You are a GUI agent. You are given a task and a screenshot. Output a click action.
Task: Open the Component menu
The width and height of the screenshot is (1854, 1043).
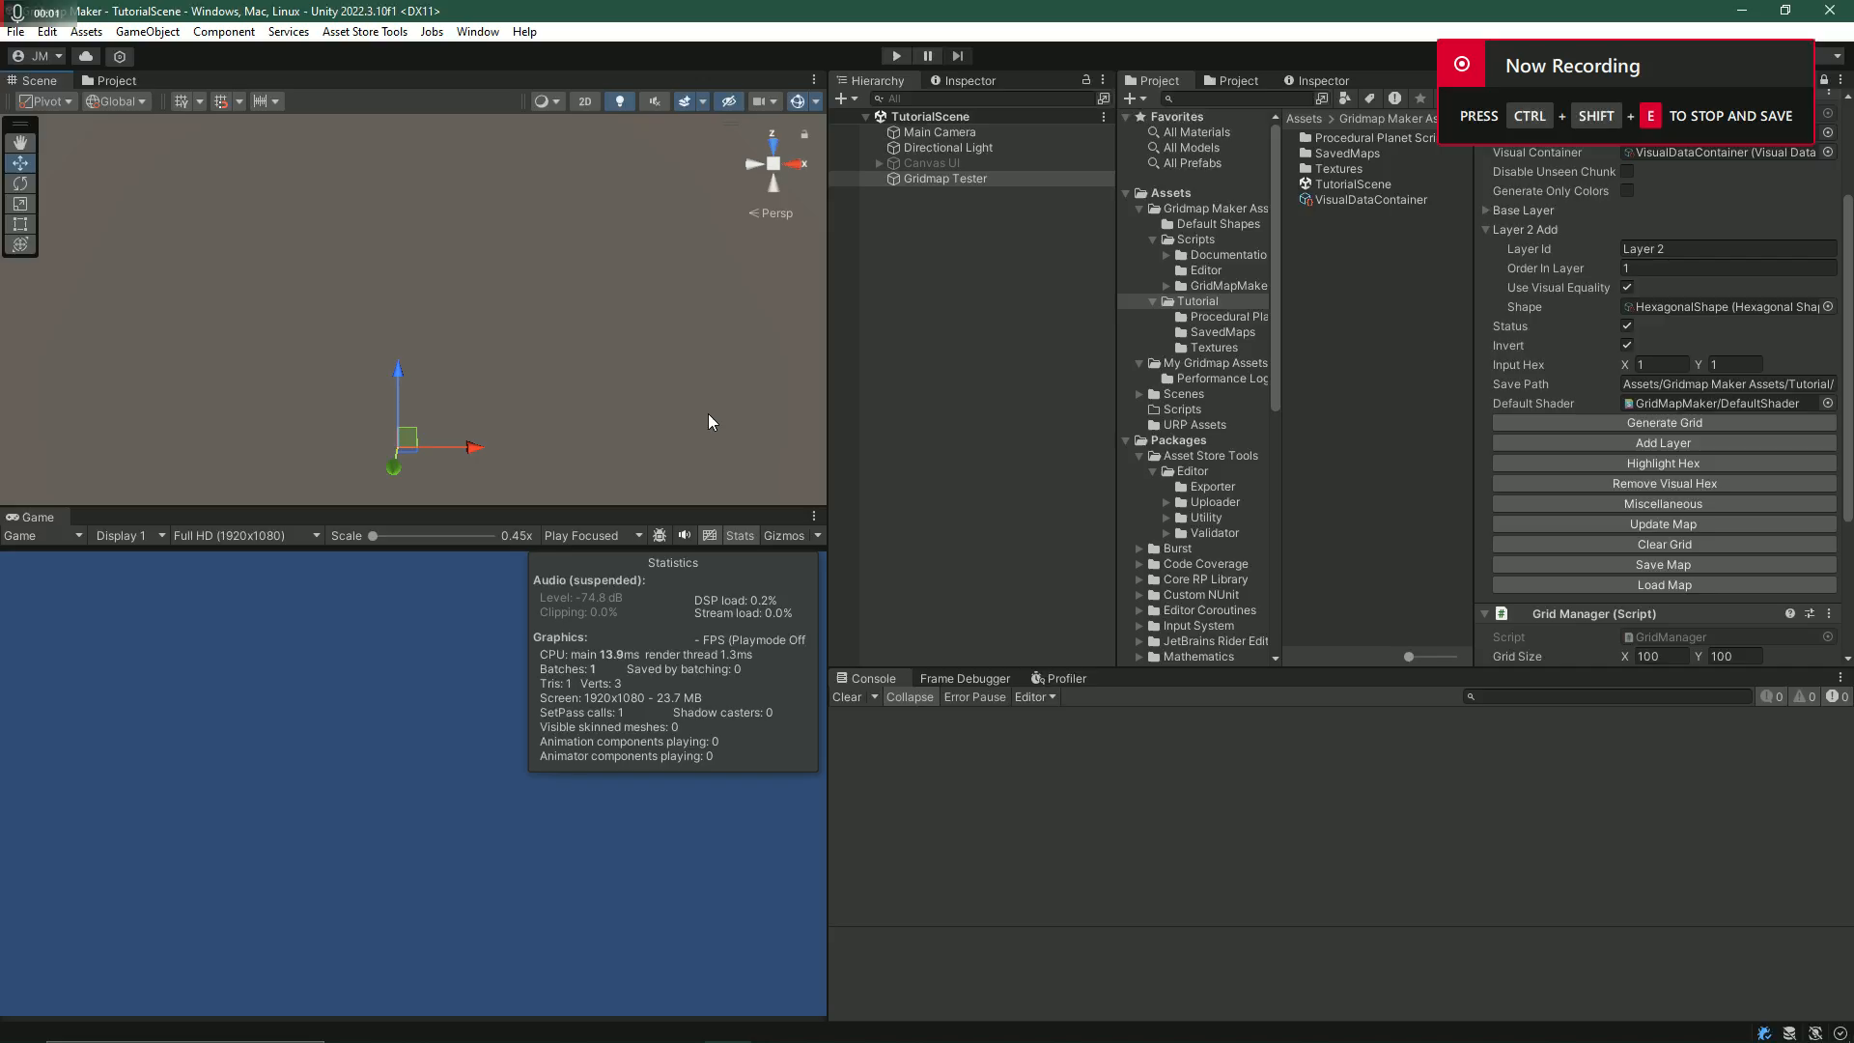tap(224, 32)
